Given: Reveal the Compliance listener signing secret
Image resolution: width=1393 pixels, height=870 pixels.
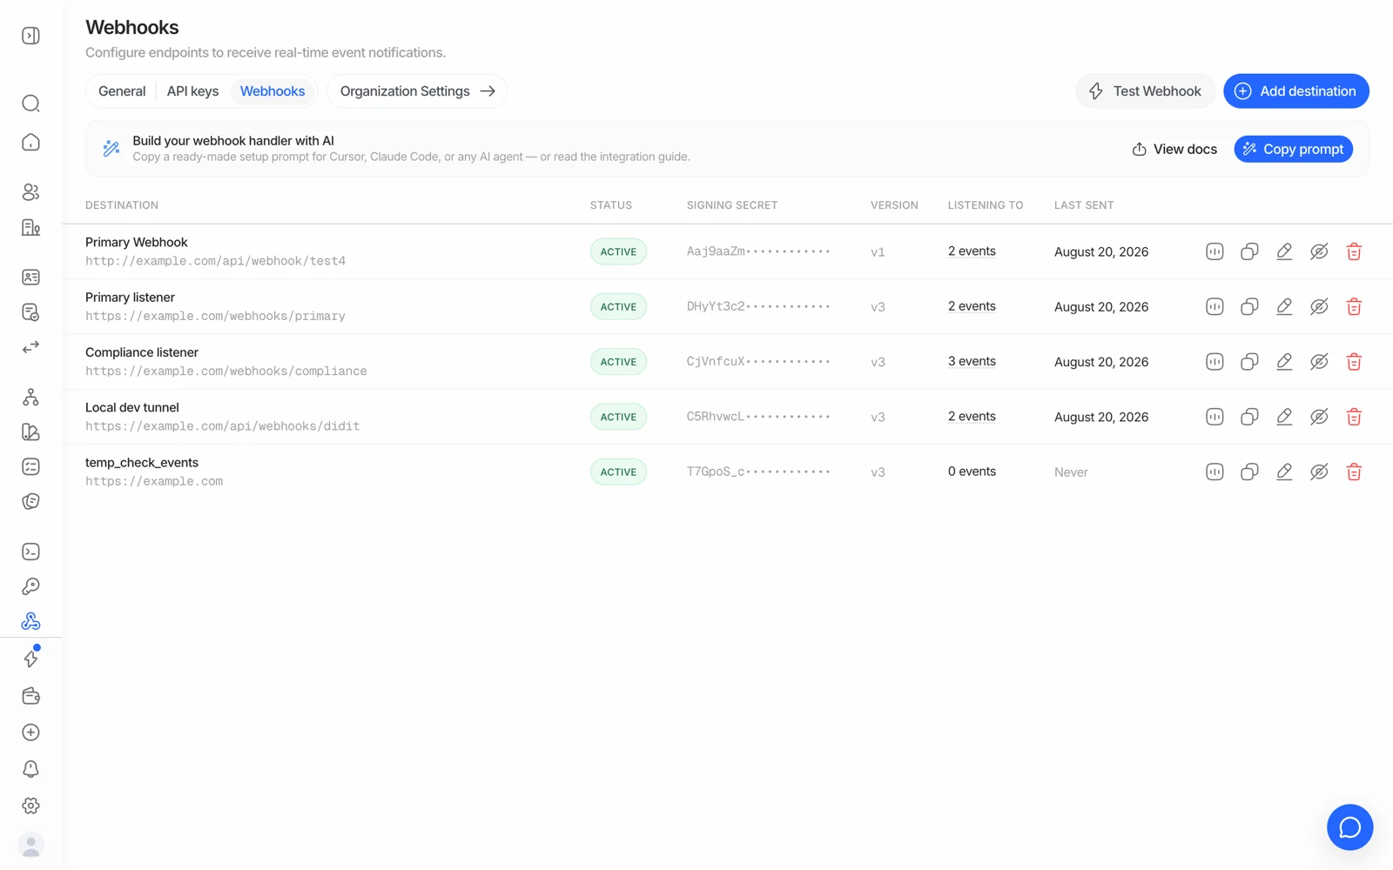Looking at the screenshot, I should point(1319,361).
